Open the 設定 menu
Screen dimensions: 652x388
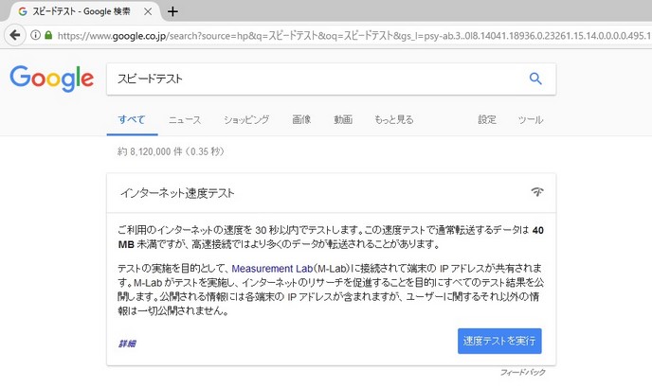487,119
